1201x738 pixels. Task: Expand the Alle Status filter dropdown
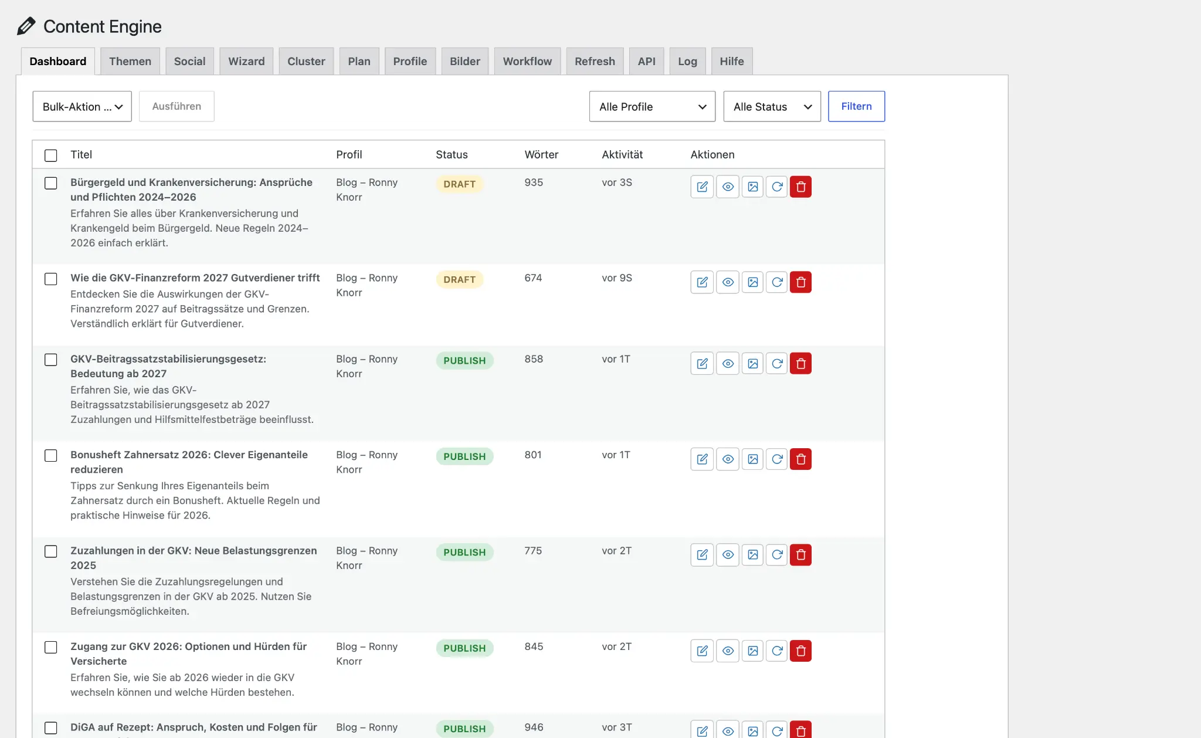[772, 106]
